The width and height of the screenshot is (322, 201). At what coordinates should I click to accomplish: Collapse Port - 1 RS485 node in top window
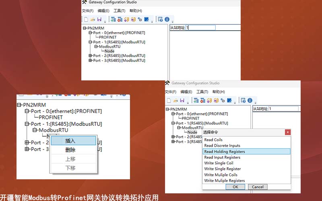pos(90,42)
